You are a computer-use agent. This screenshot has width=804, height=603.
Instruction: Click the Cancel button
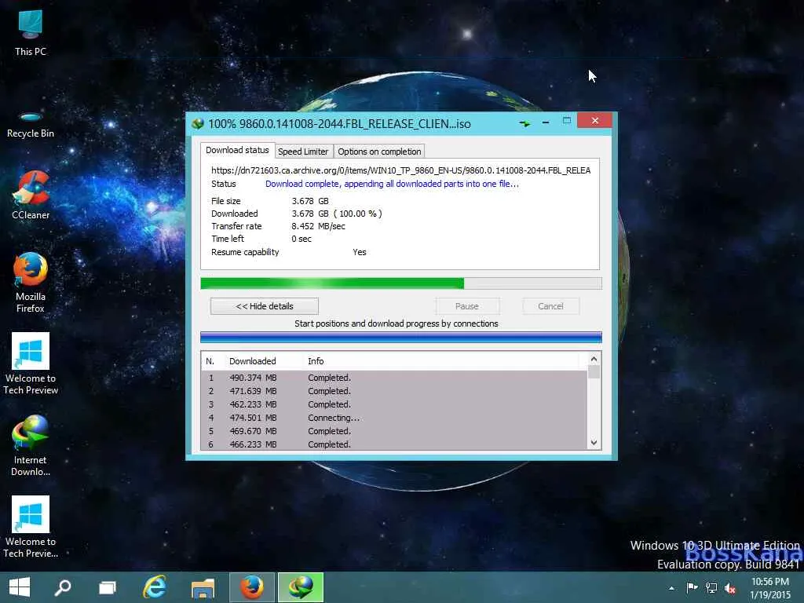550,306
